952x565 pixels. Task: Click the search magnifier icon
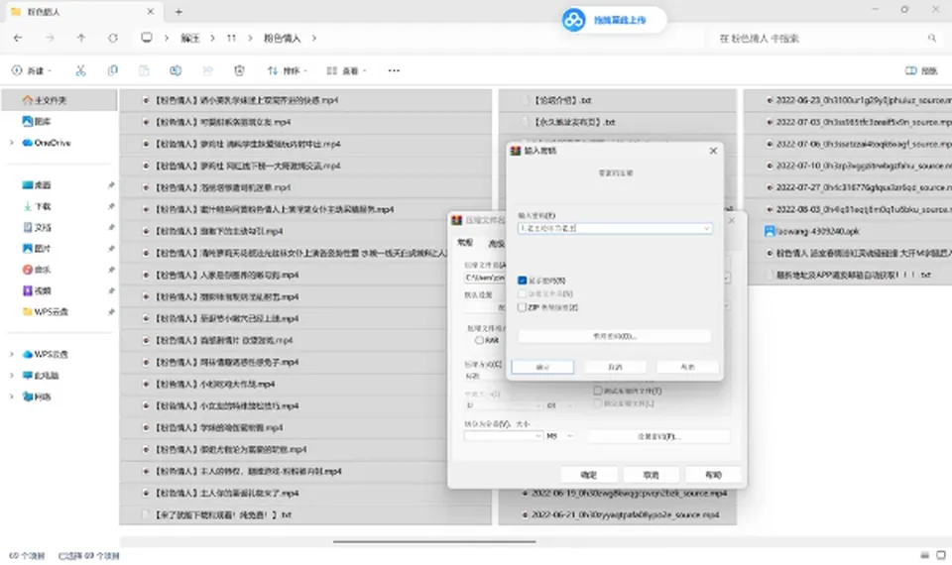pos(931,38)
